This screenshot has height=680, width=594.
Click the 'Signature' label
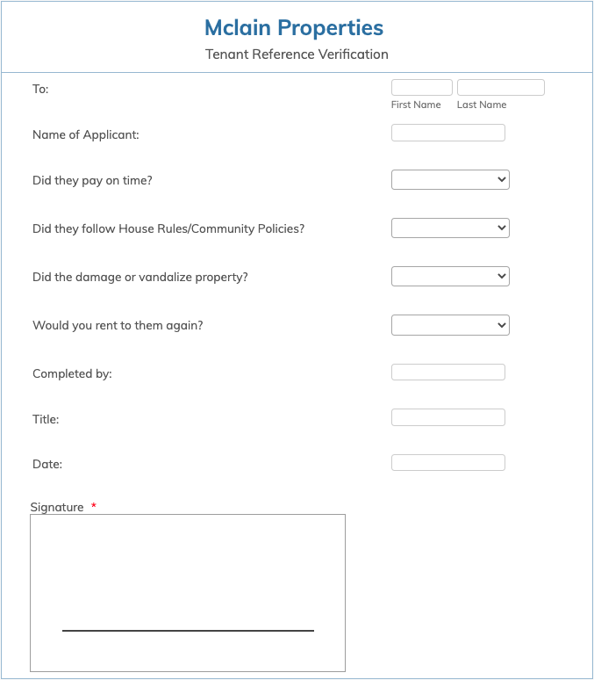coord(57,507)
